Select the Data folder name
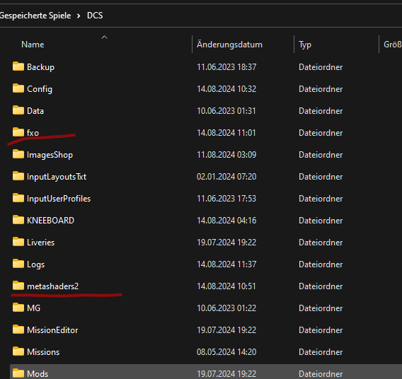 [35, 111]
